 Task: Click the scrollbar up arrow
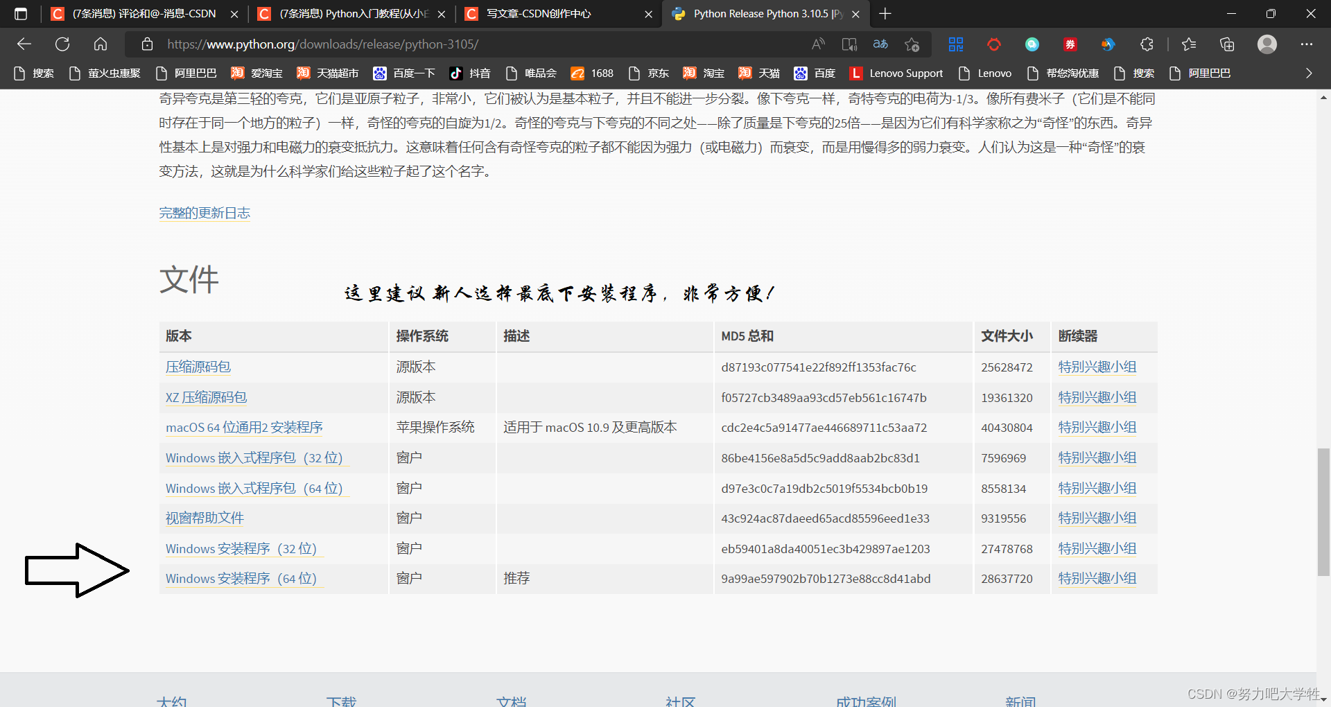(x=1323, y=98)
